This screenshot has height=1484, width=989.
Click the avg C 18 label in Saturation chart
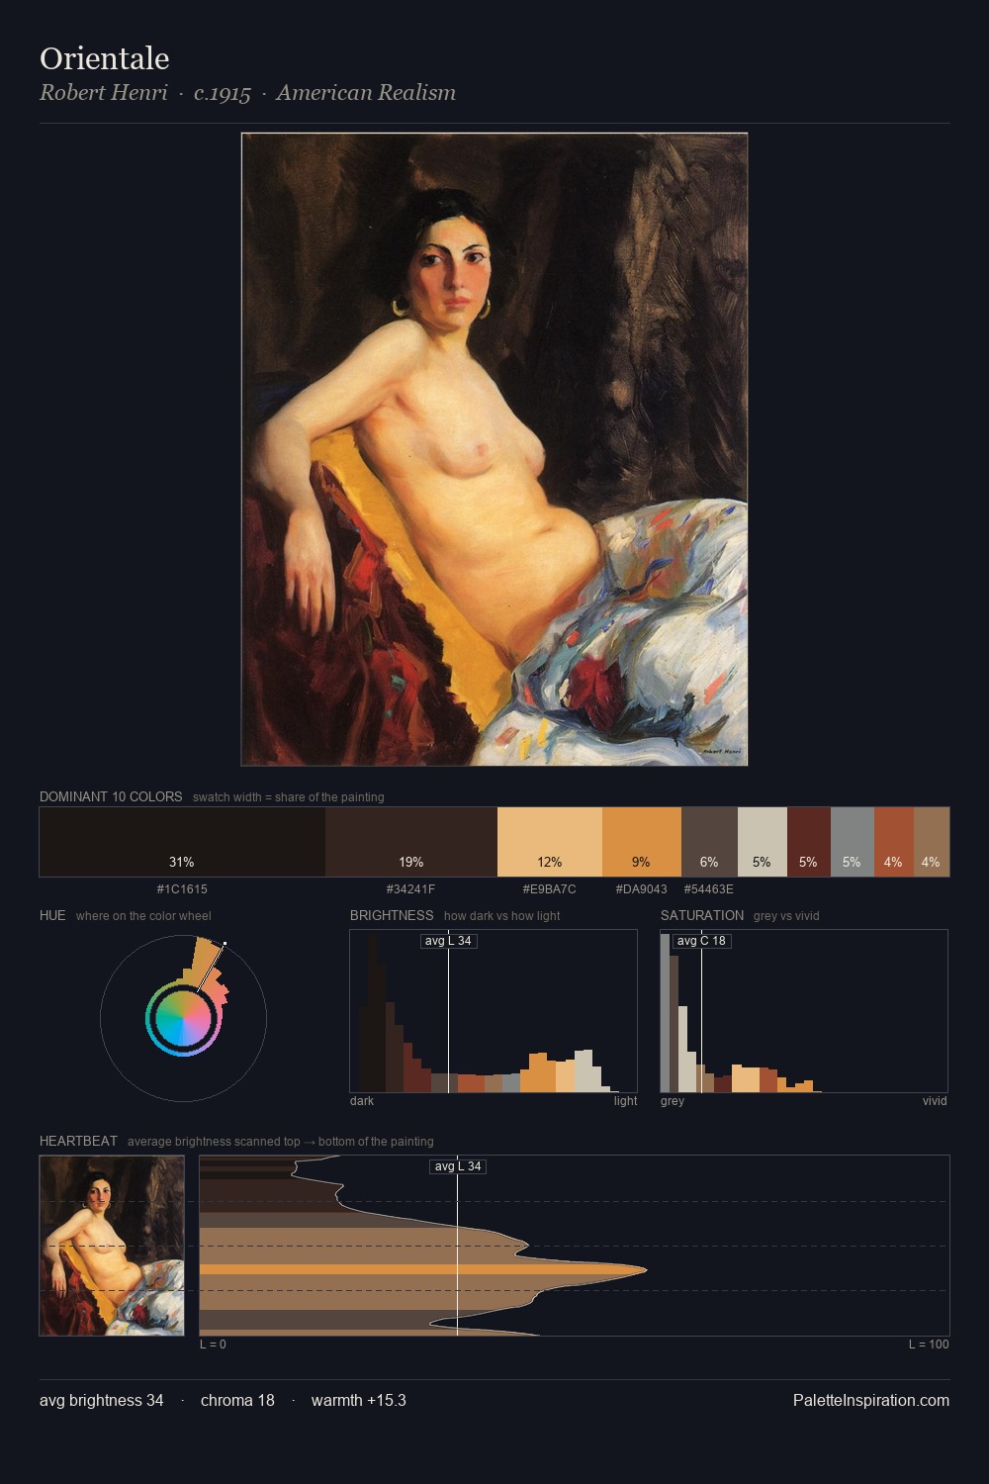(701, 941)
